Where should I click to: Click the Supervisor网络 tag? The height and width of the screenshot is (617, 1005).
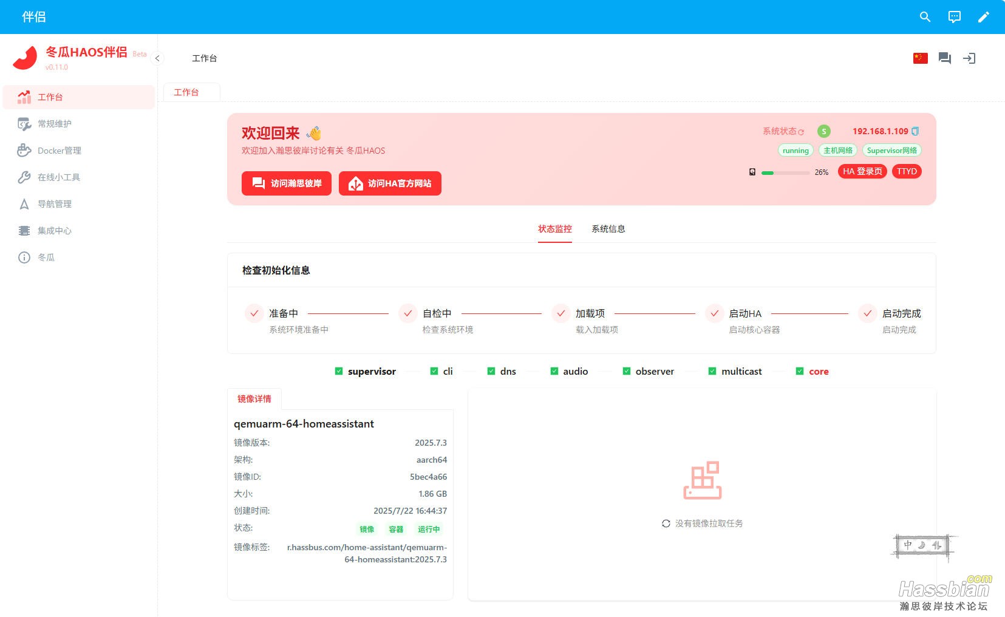(892, 151)
